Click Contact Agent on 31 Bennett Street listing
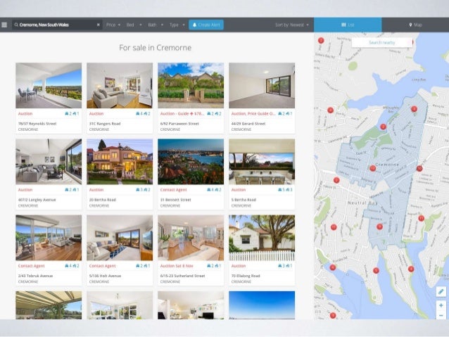Viewport: 449px width, 337px height. (173, 190)
